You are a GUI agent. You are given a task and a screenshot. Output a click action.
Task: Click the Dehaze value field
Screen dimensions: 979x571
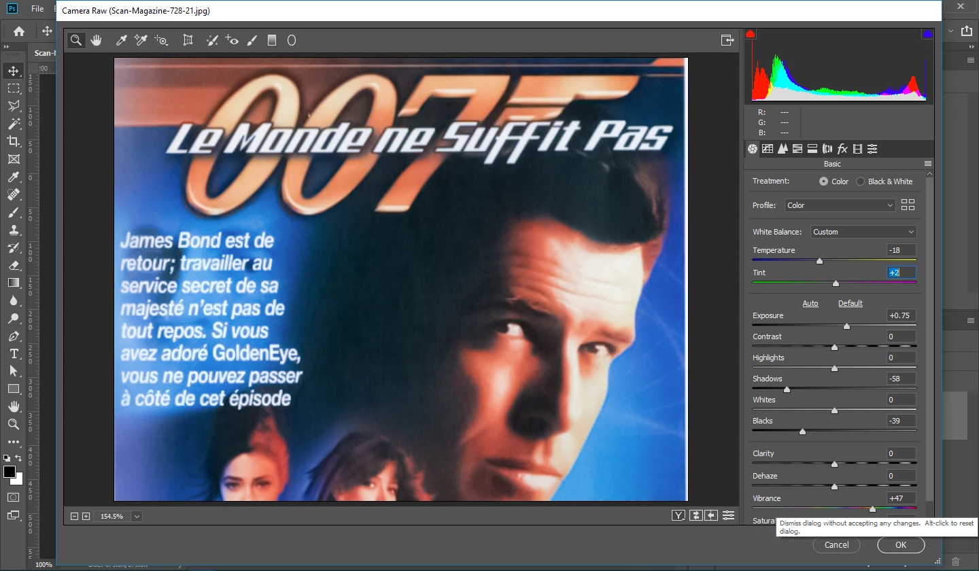pyautogui.click(x=901, y=476)
